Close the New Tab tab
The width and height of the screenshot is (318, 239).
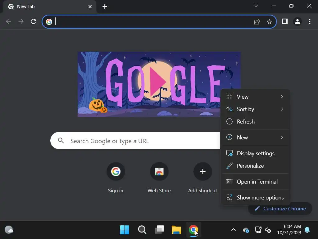click(x=90, y=7)
